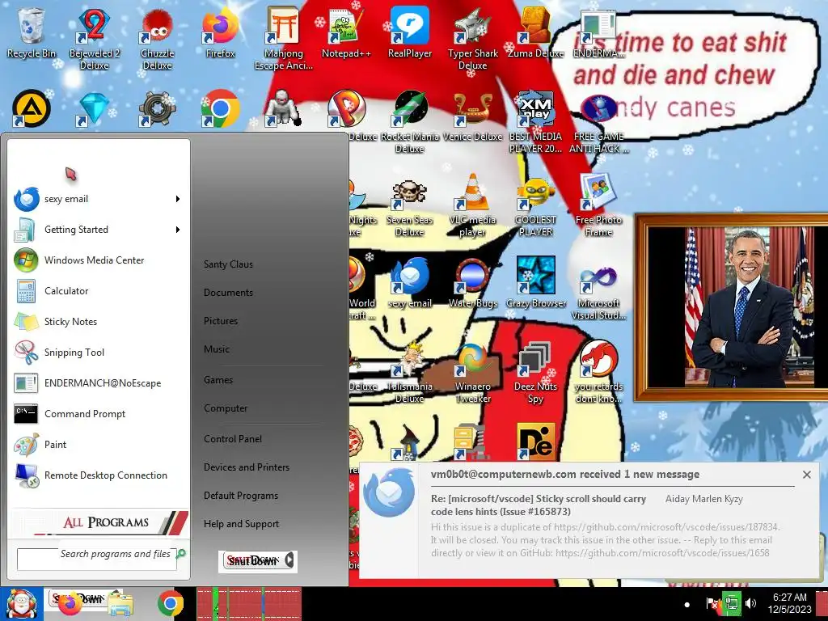The width and height of the screenshot is (828, 621).
Task: Open Documents in Start menu
Action: point(228,293)
